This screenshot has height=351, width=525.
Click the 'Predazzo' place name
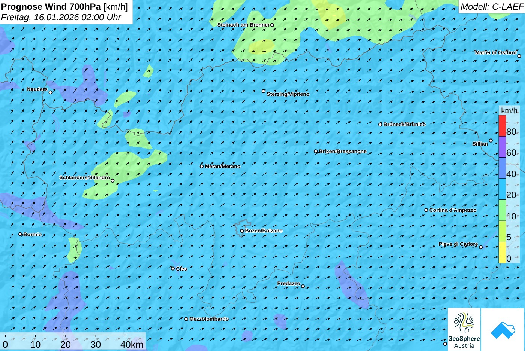click(x=289, y=283)
